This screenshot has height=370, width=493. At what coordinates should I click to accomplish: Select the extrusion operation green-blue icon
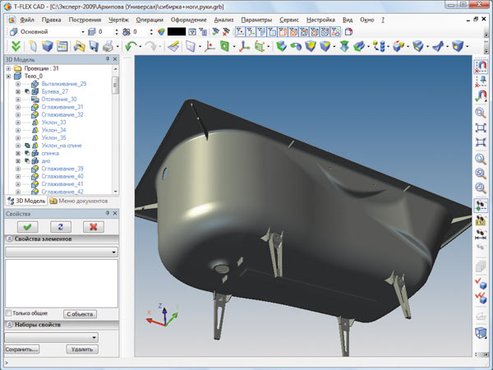(x=281, y=47)
